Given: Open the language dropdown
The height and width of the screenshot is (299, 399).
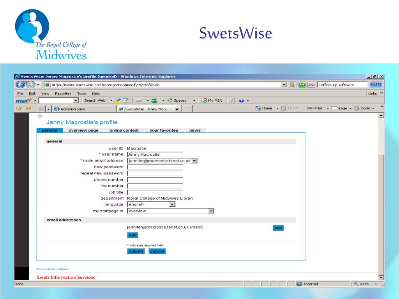Looking at the screenshot, I should coord(172,204).
